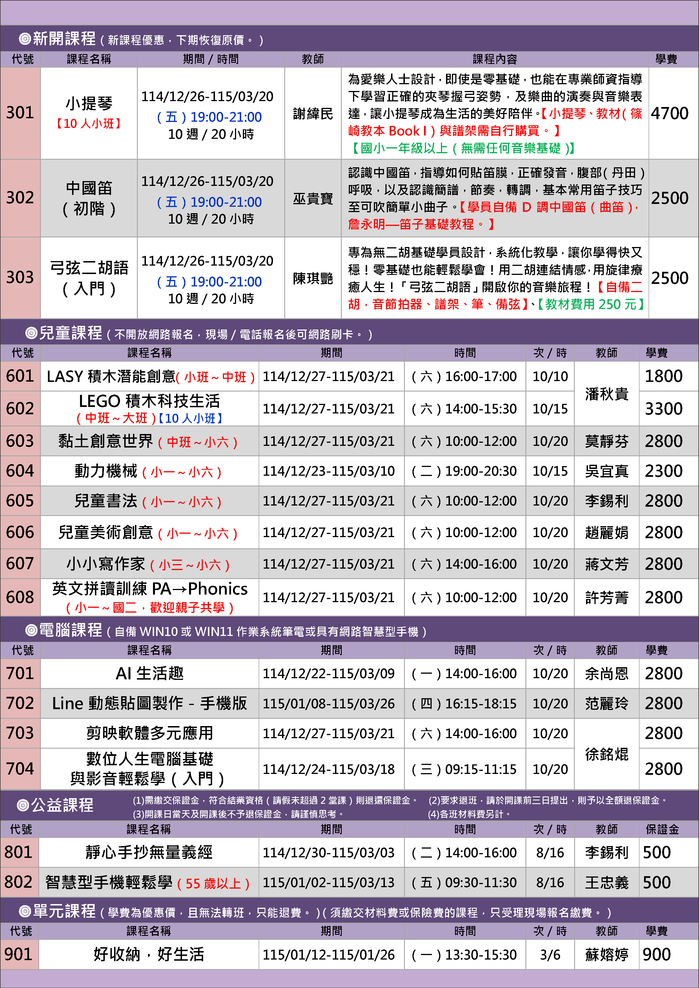Click course code 301

20,113
